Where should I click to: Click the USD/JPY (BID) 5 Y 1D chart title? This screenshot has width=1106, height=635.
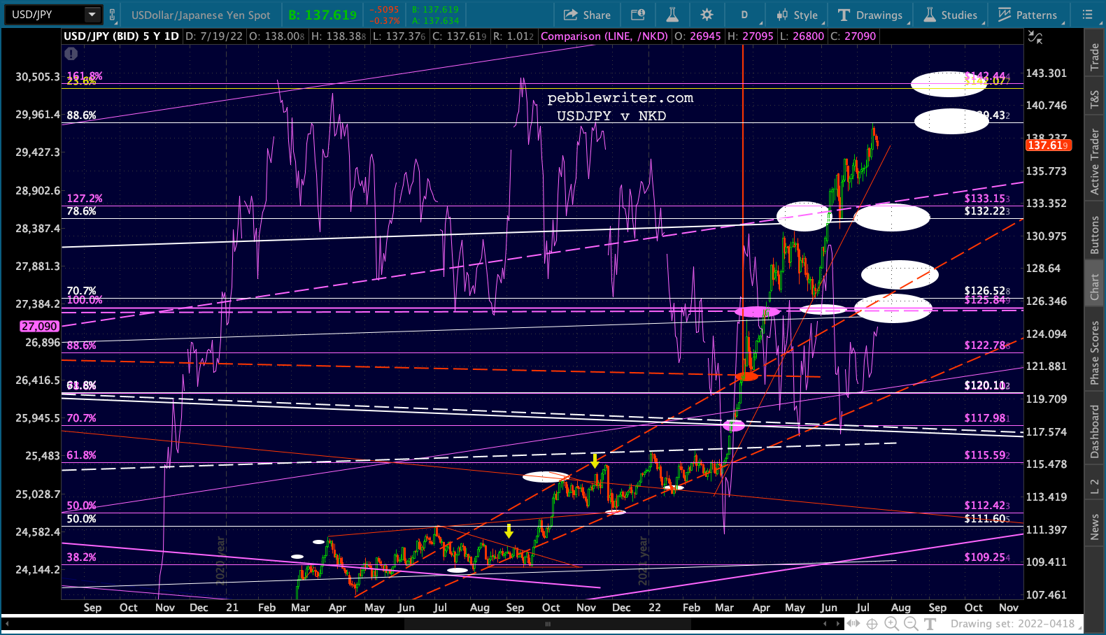pyautogui.click(x=122, y=36)
